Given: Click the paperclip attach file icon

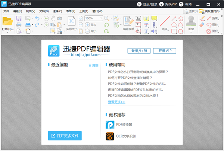Looking at the screenshot, I should [x=154, y=25].
